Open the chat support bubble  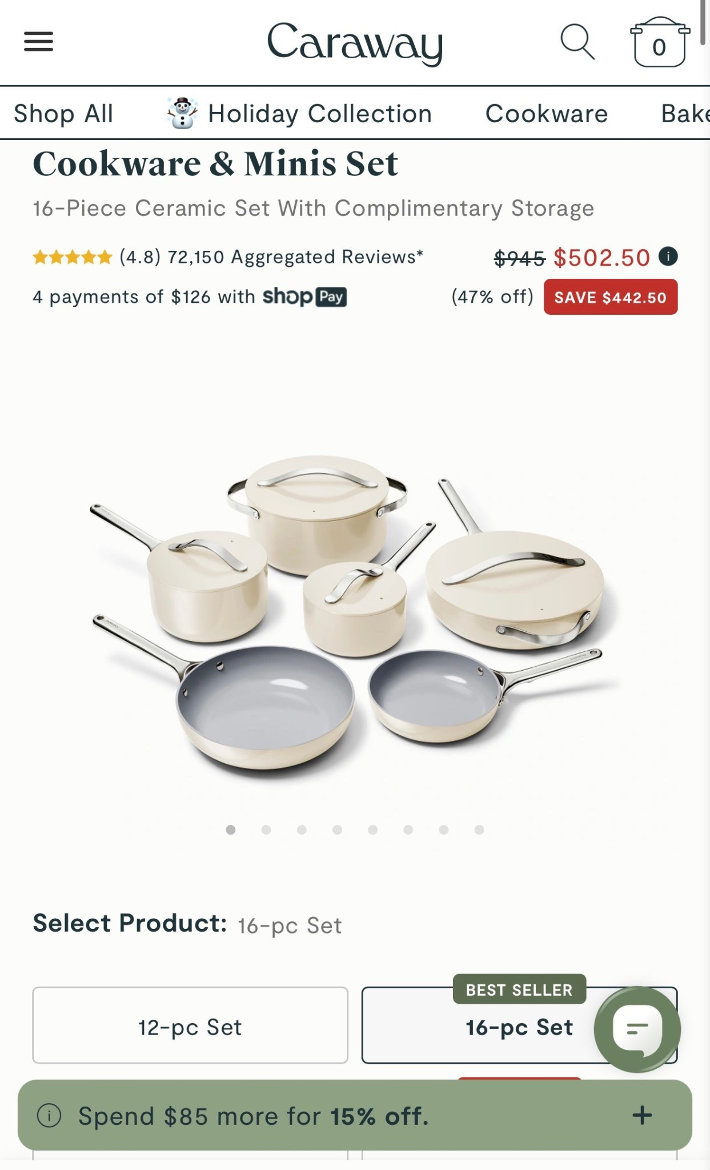pos(637,1029)
